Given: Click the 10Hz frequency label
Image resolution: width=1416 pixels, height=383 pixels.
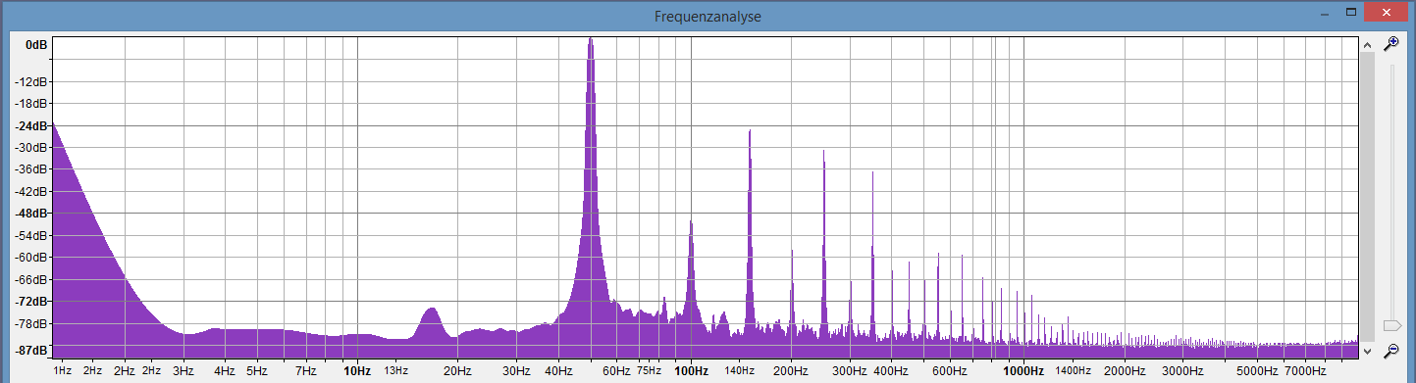Looking at the screenshot, I should pos(357,371).
